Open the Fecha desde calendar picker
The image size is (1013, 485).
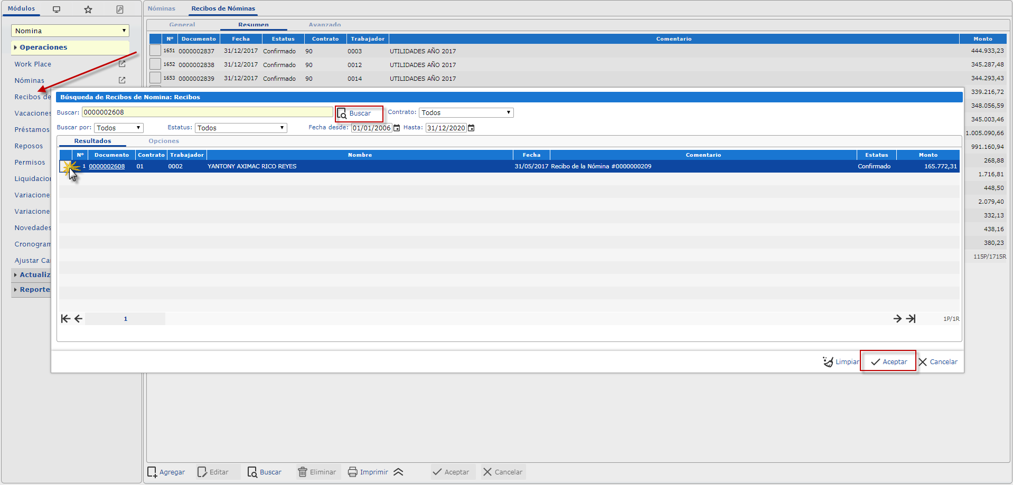(x=397, y=128)
